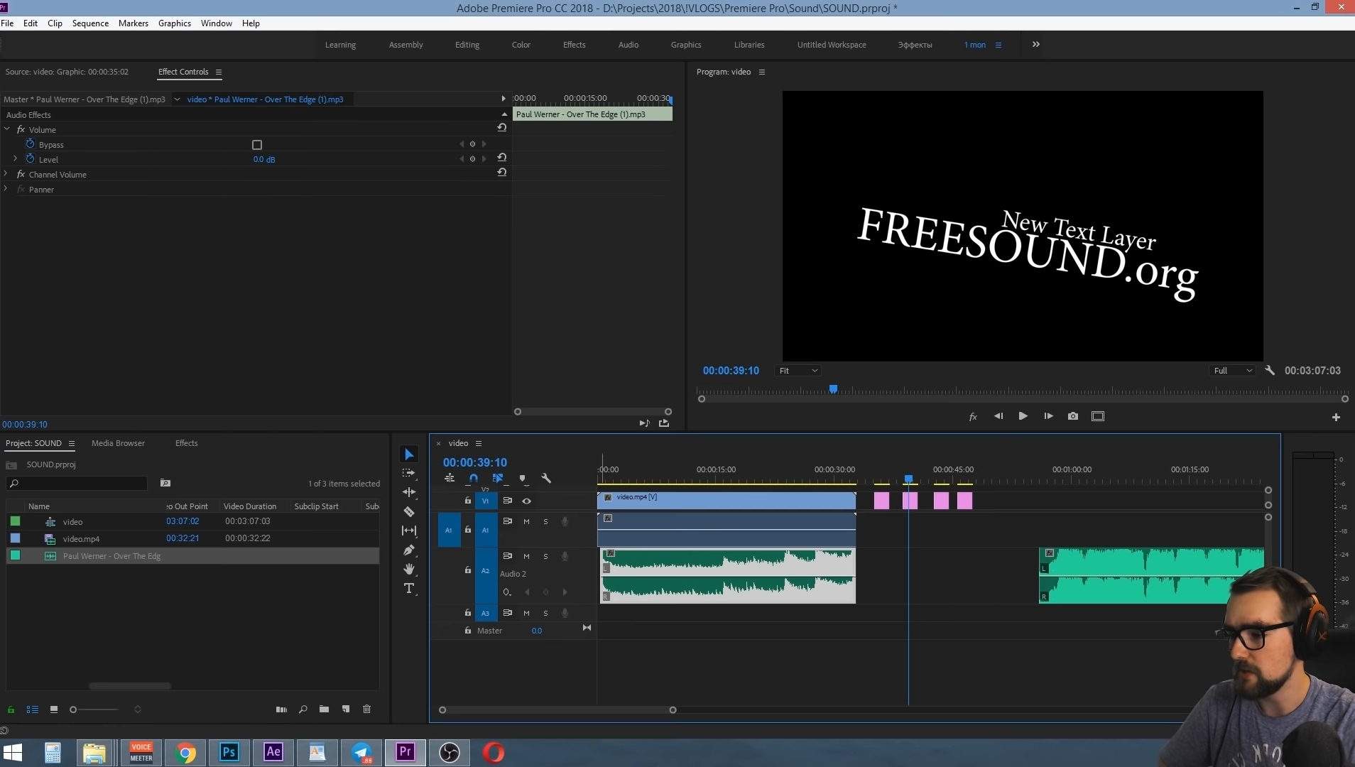Click Project panel search field

(77, 484)
